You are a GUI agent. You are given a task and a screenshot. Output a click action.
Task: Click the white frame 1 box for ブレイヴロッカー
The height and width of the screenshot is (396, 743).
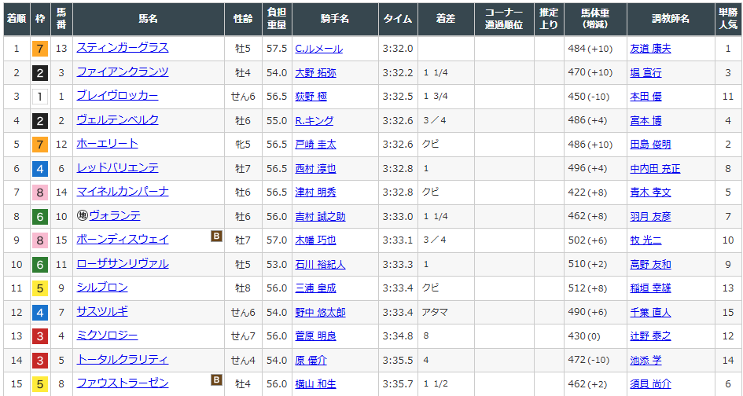coord(39,97)
